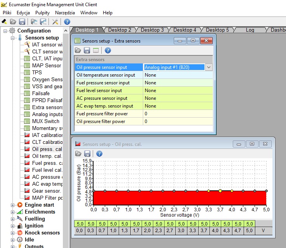Open the Narzędzia menu
286x248 pixels.
(x=65, y=13)
